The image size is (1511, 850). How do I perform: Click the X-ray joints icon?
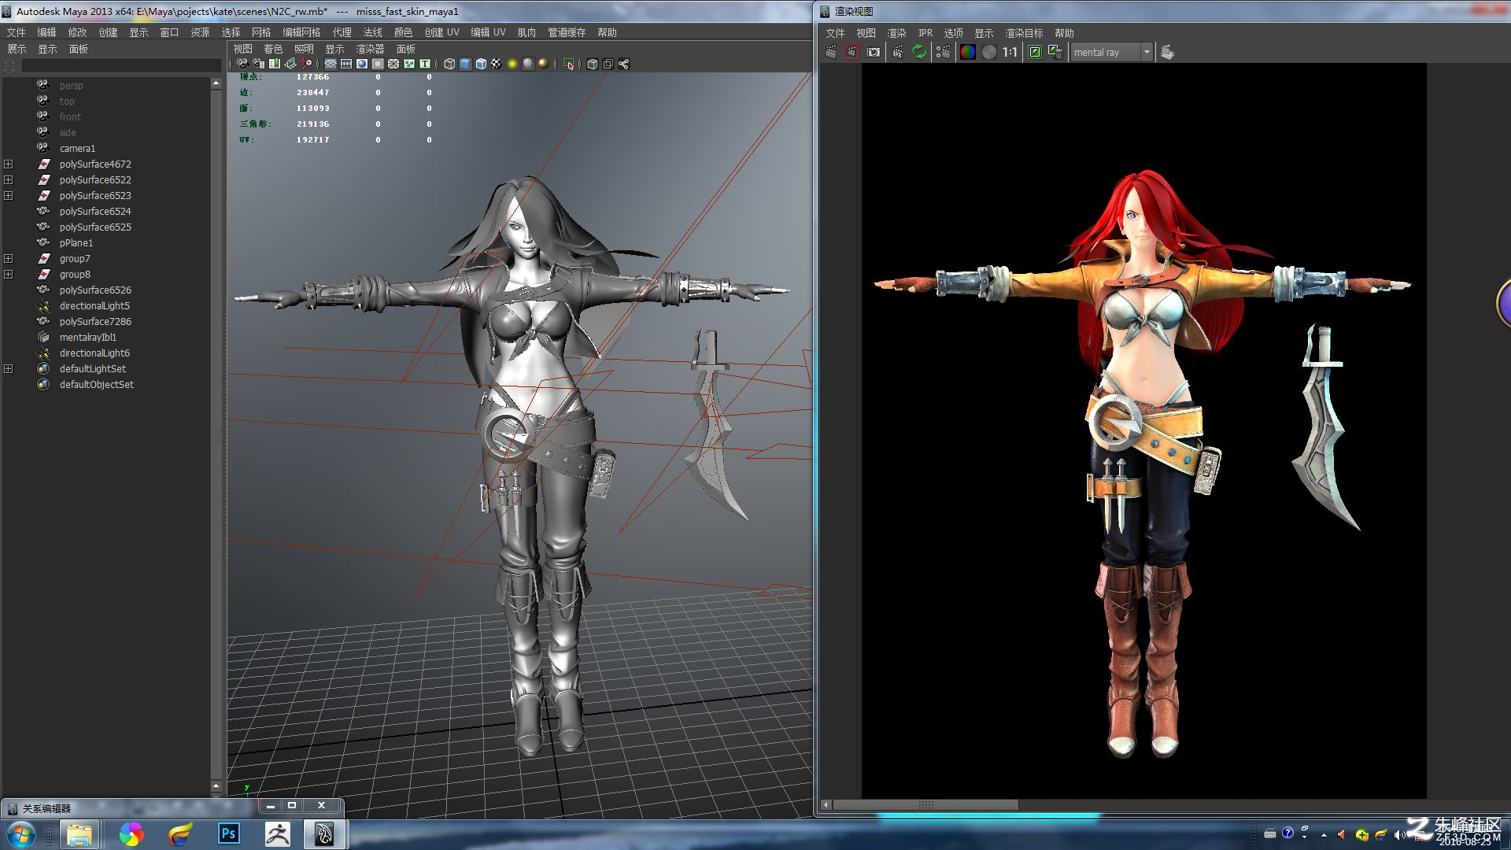(624, 64)
